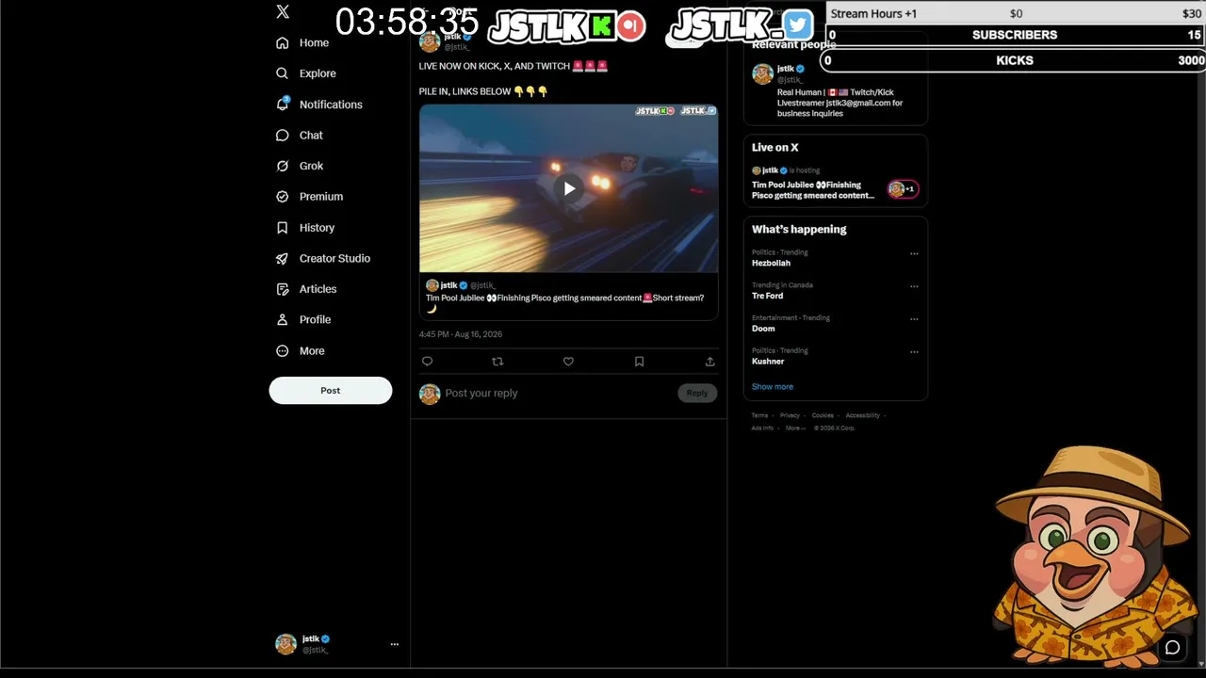Image resolution: width=1206 pixels, height=678 pixels.
Task: Open the Accessibility footer link
Action: tap(862, 416)
